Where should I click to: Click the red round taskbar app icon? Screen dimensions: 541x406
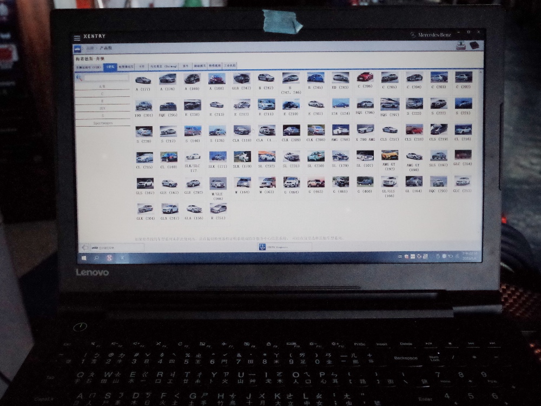pyautogui.click(x=109, y=258)
